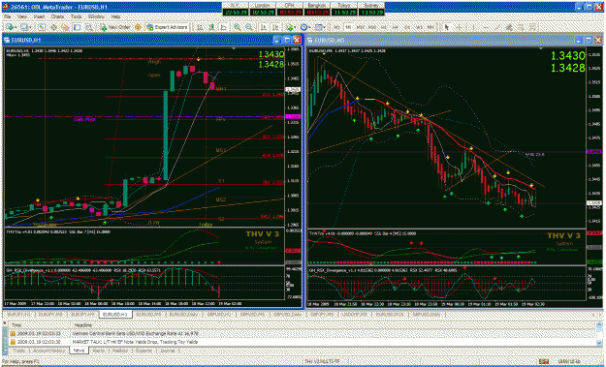Open the Strategy Tester icon

pos(89,27)
